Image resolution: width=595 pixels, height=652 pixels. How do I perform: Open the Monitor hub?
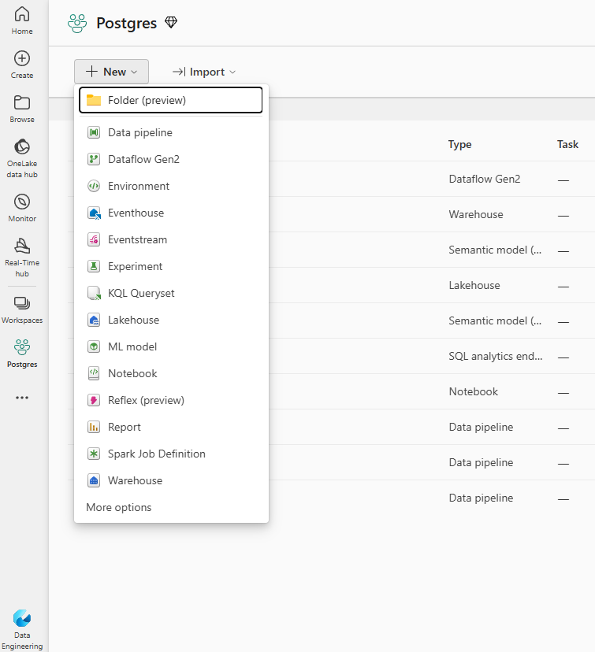tap(22, 208)
